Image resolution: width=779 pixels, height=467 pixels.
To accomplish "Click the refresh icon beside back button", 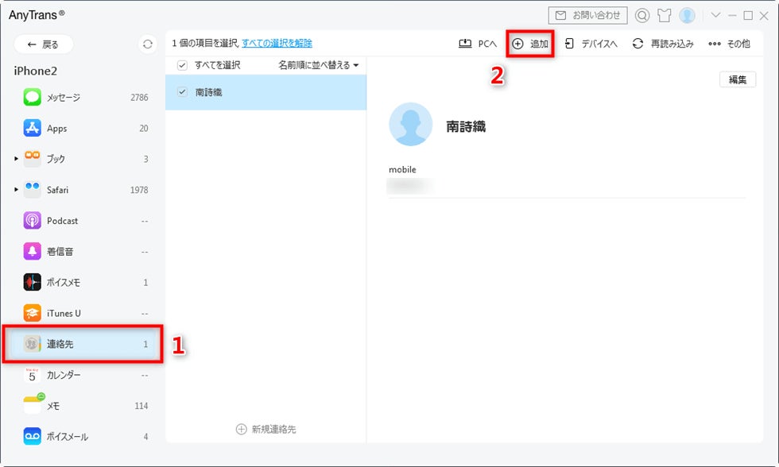I will coord(148,44).
